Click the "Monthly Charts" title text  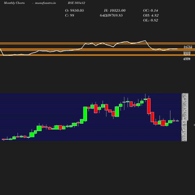pyautogui.click(x=14, y=3)
